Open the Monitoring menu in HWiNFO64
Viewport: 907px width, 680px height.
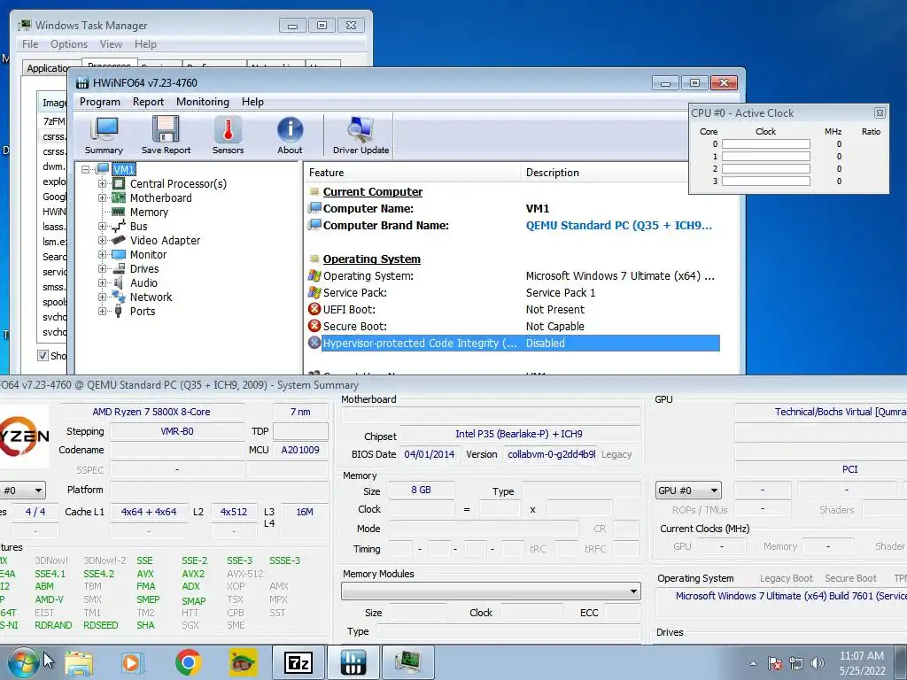click(203, 102)
